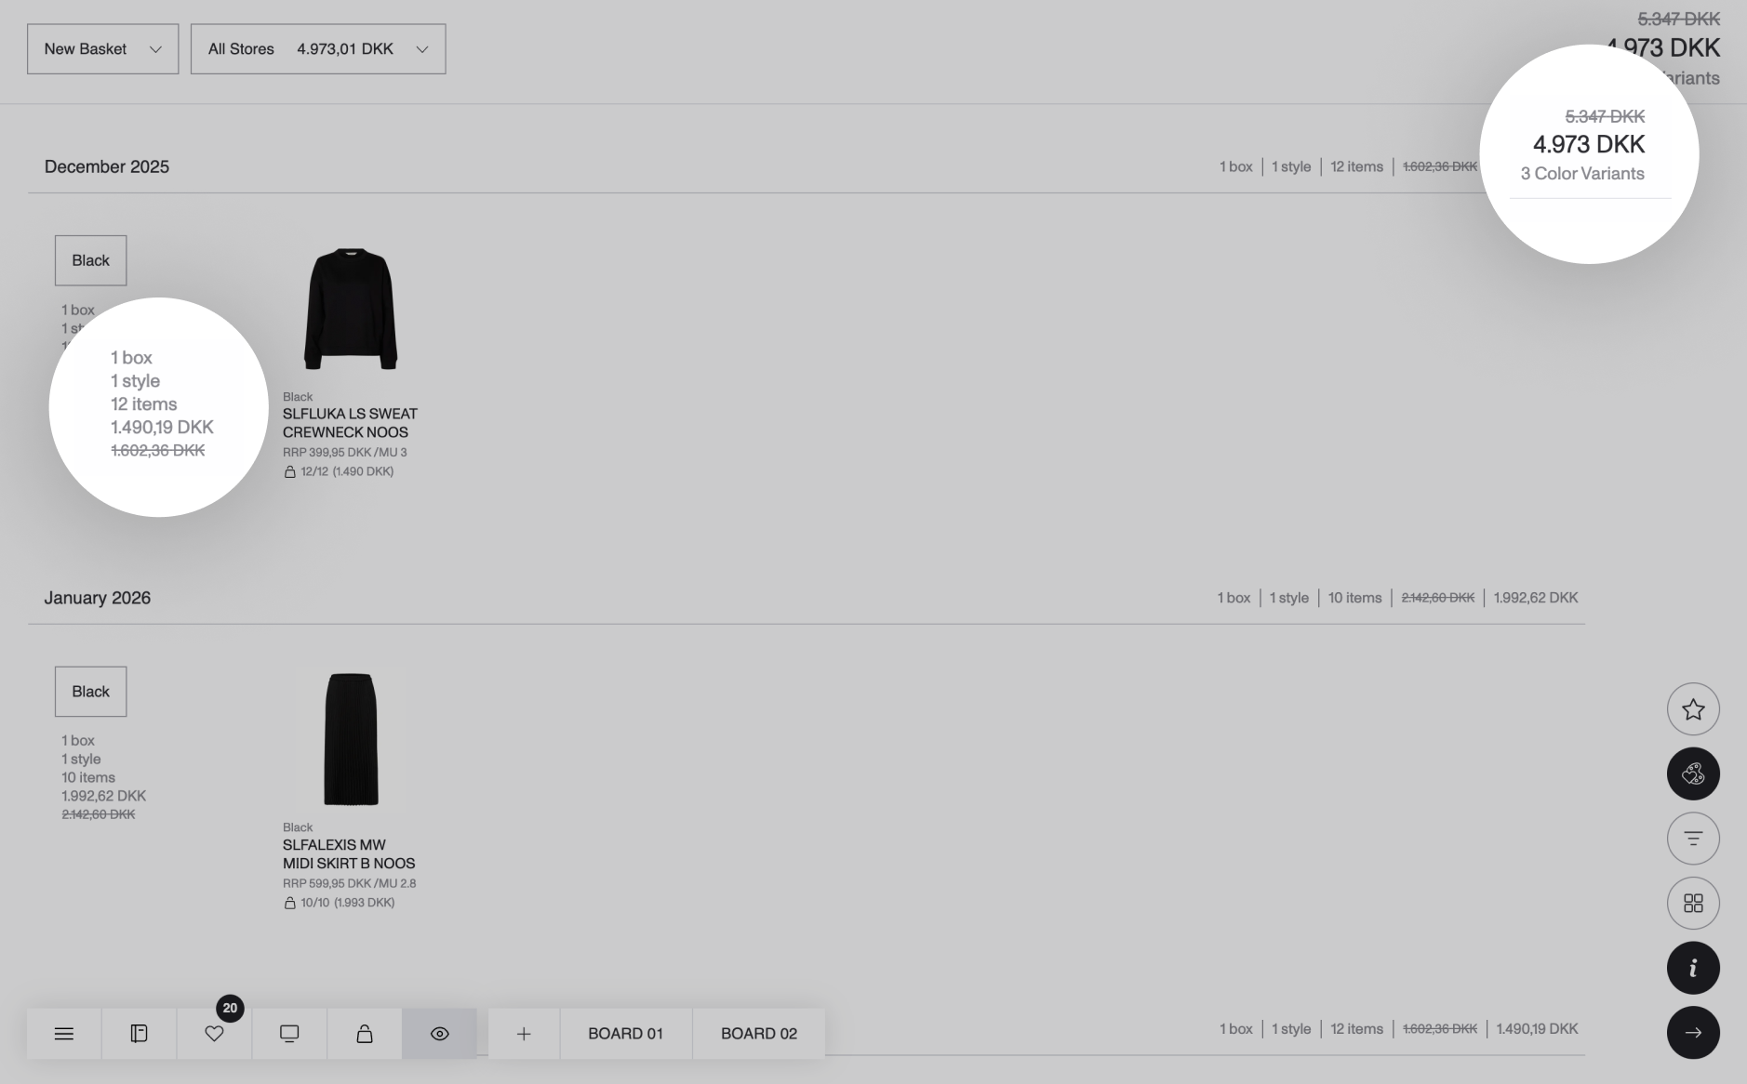1747x1084 pixels.
Task: Switch to BOARD 01 tab
Action: pyautogui.click(x=626, y=1034)
